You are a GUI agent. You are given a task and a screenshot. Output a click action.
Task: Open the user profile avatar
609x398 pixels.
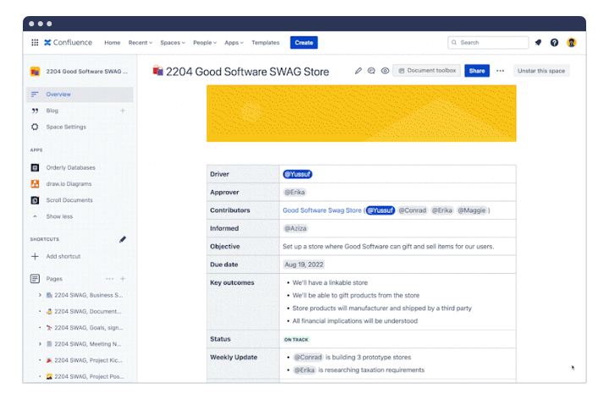pyautogui.click(x=571, y=42)
